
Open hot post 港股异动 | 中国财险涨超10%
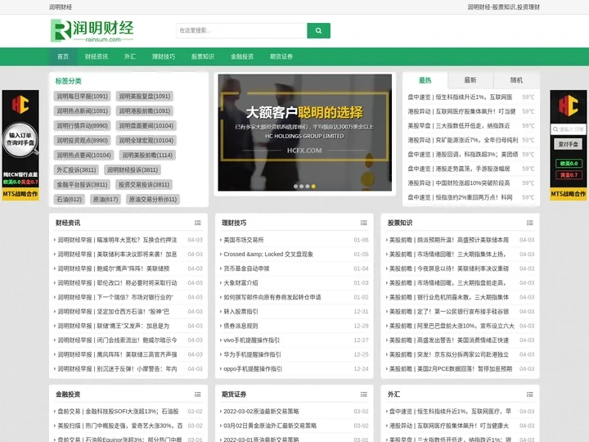(x=459, y=183)
